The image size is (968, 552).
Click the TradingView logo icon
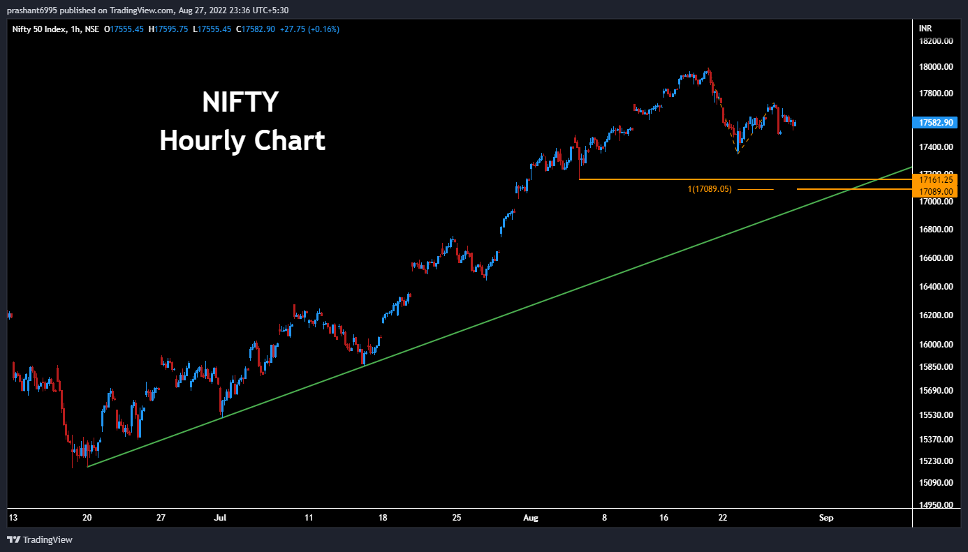coord(13,539)
